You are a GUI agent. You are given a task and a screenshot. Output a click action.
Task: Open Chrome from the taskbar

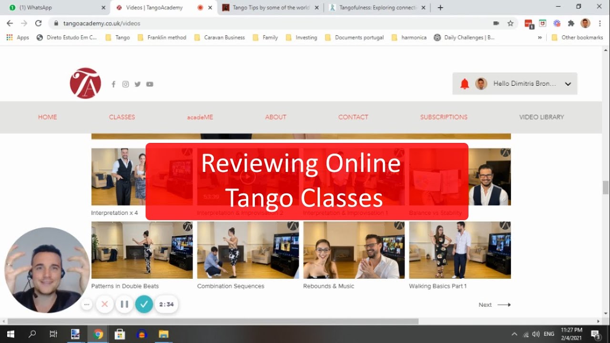pos(98,334)
